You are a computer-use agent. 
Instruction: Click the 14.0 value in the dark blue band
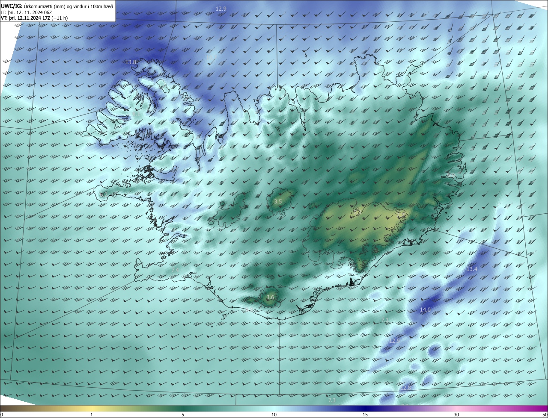click(425, 309)
